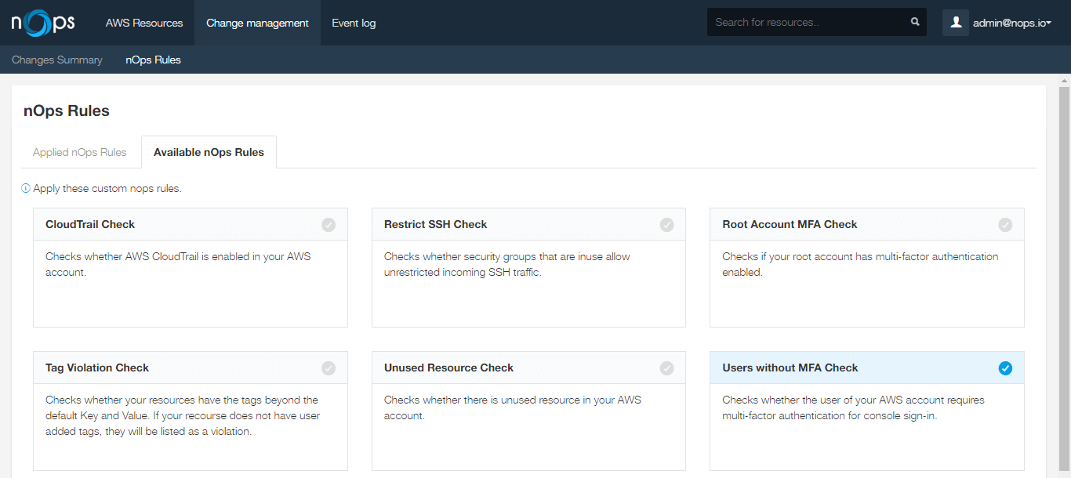Toggle the CloudTrail Check checkmark

click(329, 225)
